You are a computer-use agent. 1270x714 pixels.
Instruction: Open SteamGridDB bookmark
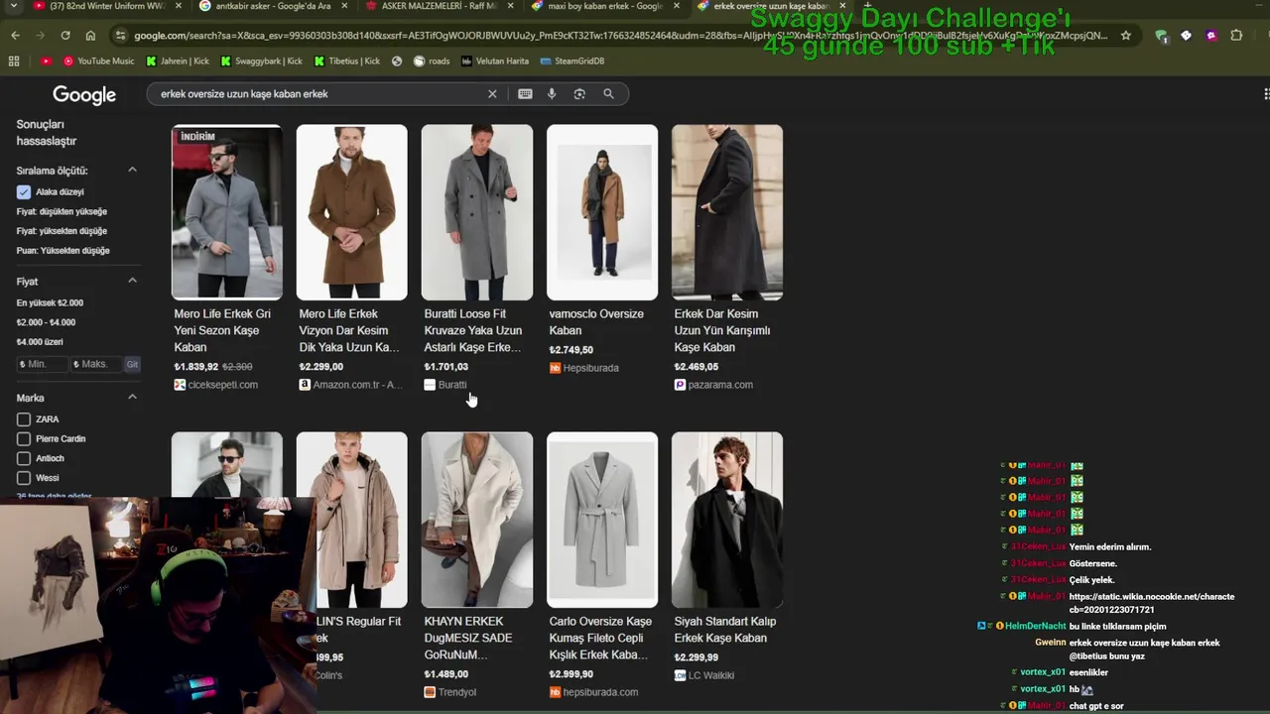coord(572,60)
